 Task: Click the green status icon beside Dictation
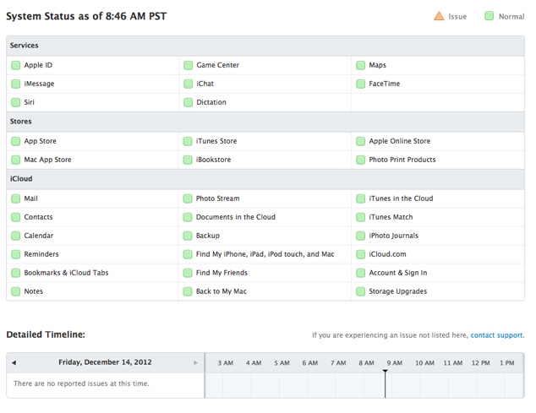click(x=188, y=102)
